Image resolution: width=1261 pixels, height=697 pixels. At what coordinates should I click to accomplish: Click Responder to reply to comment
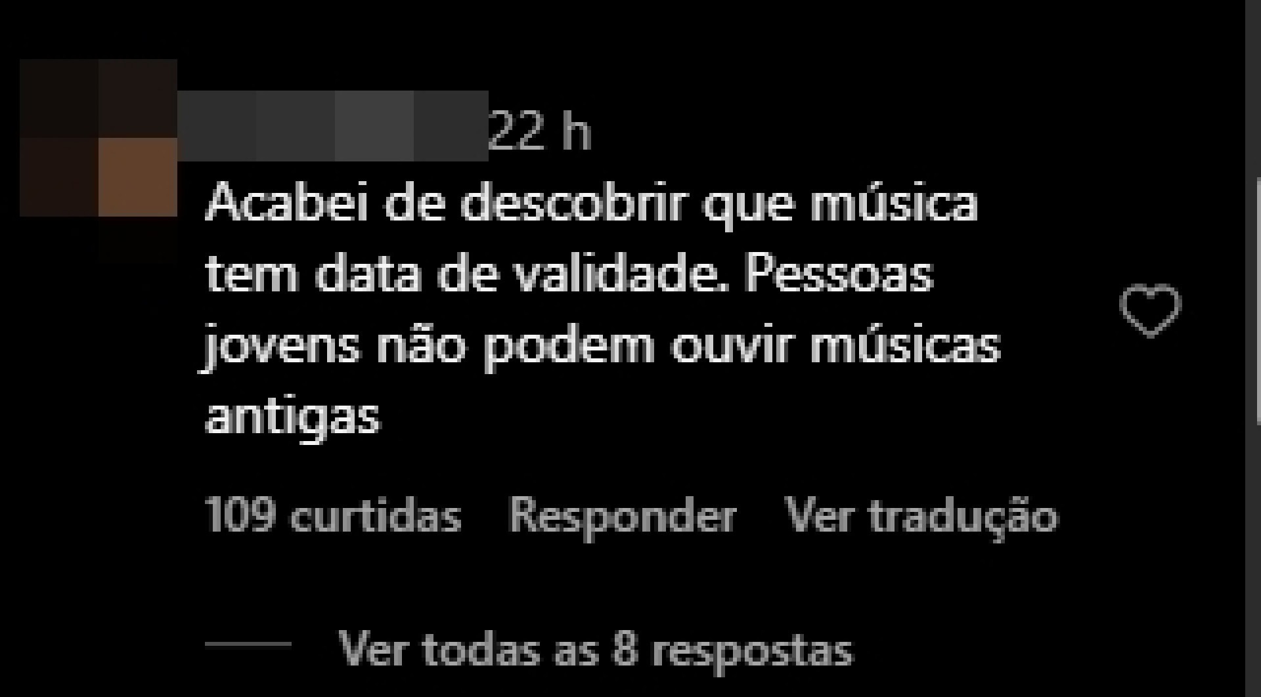click(x=623, y=516)
